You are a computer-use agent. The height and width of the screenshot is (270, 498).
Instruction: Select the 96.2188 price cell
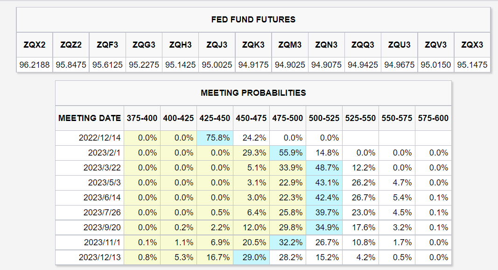pyautogui.click(x=35, y=64)
